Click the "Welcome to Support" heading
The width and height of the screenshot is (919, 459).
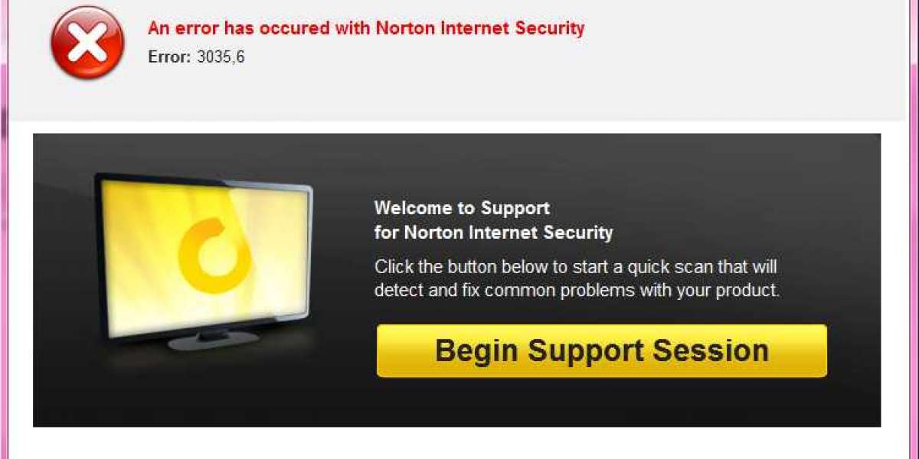click(462, 207)
